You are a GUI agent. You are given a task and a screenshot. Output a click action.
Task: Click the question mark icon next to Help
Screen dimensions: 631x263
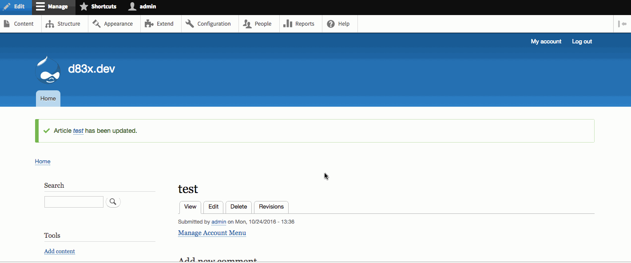click(331, 24)
